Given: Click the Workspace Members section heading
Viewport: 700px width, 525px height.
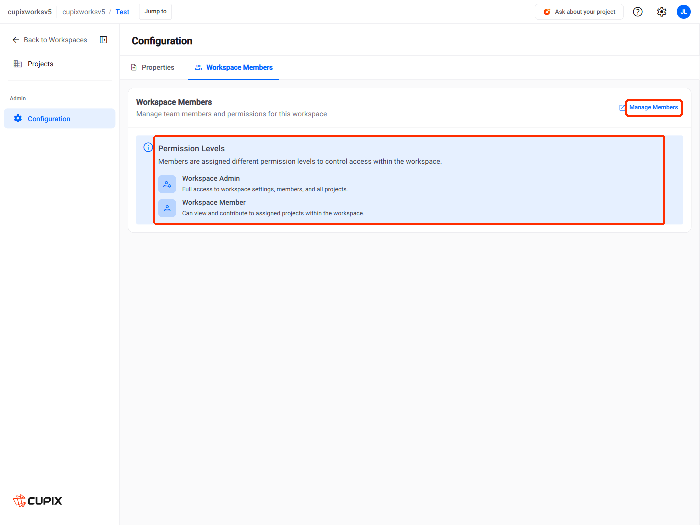Looking at the screenshot, I should pos(174,102).
